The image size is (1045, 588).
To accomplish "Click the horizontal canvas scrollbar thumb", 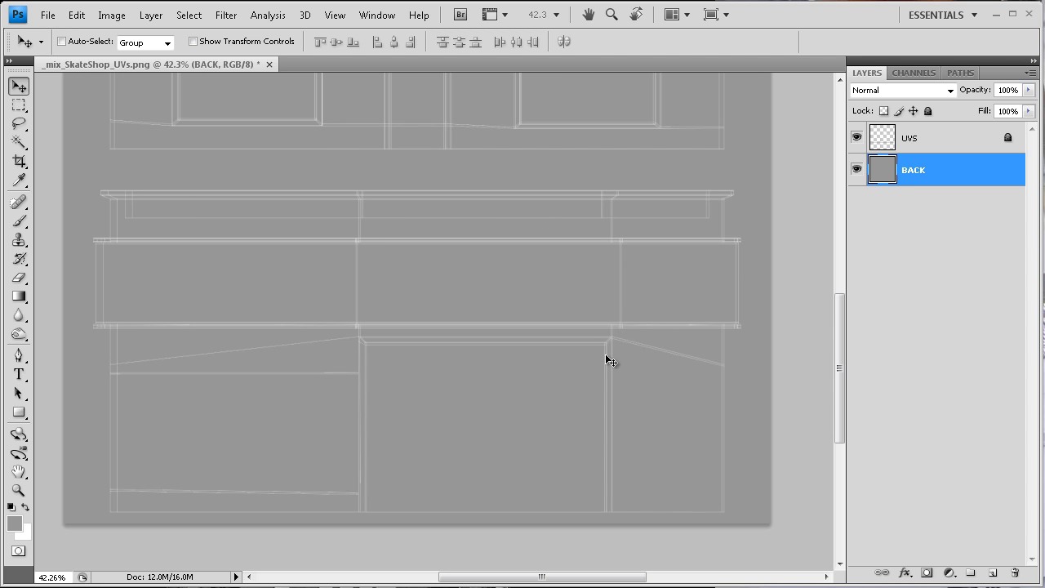I will click(x=542, y=577).
